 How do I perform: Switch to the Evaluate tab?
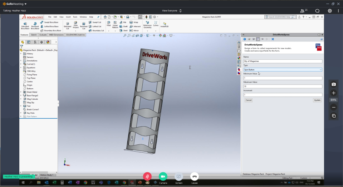pos(43,35)
